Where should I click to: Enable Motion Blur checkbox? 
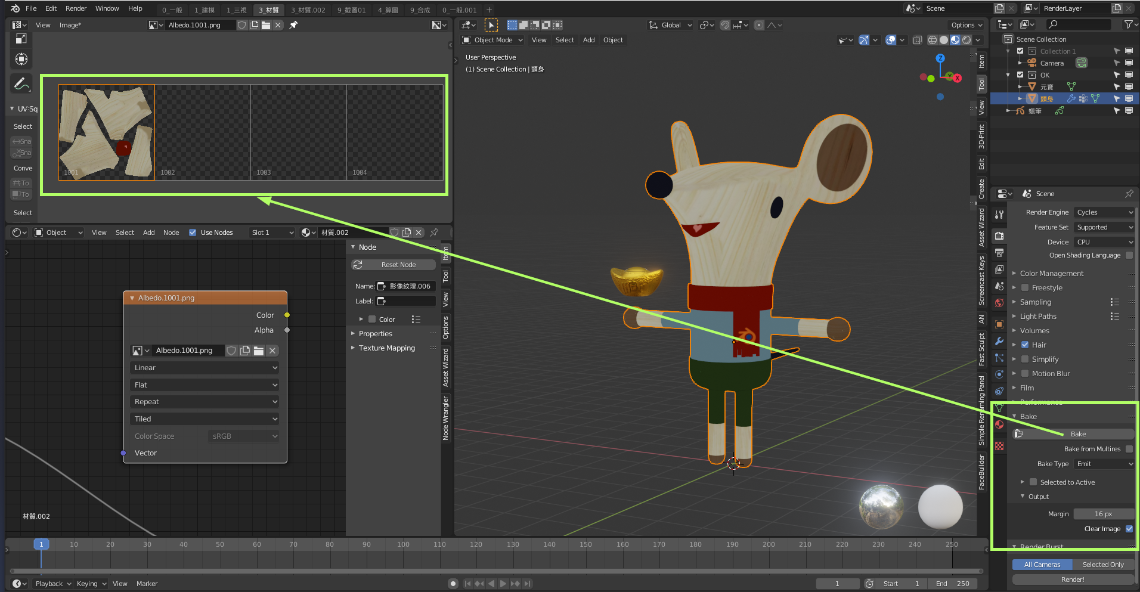(1025, 373)
